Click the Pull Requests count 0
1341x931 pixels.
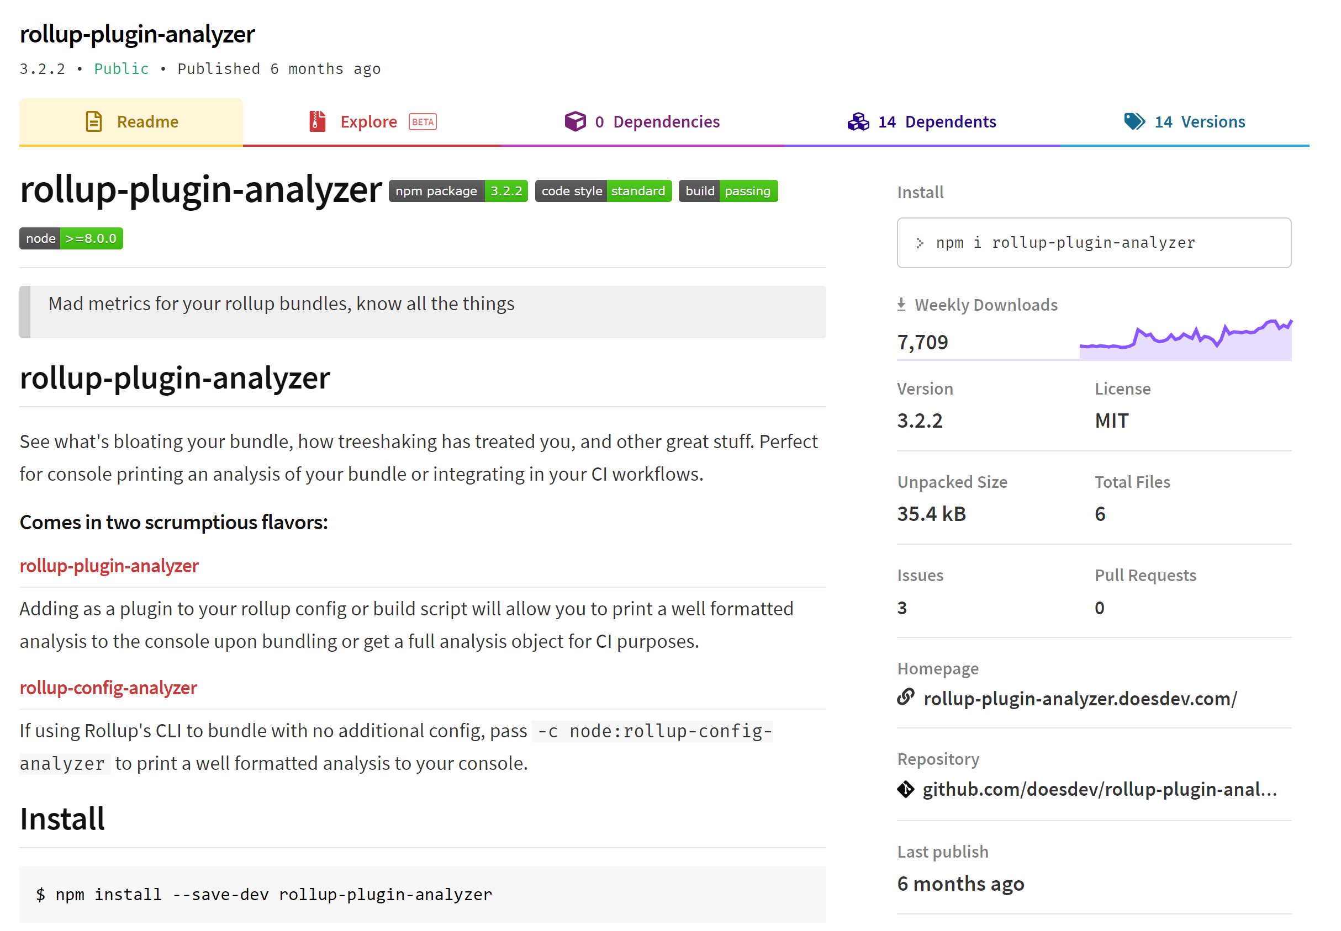pyautogui.click(x=1099, y=608)
